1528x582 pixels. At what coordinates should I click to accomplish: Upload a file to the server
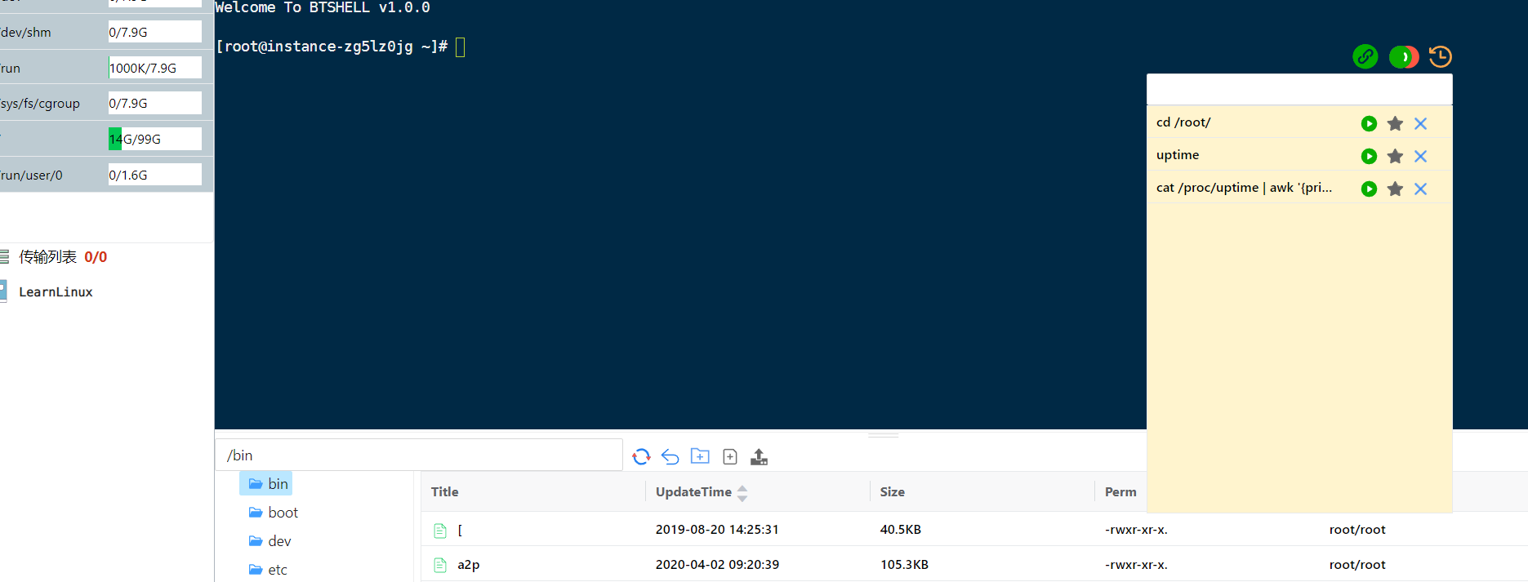(x=759, y=456)
